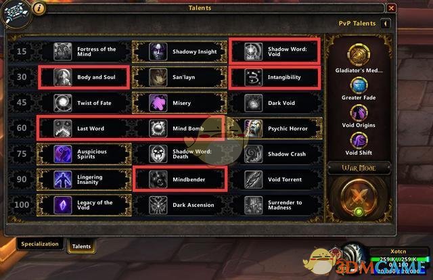Switch to the Talents tab
This screenshot has height=280, width=433.
click(x=81, y=246)
